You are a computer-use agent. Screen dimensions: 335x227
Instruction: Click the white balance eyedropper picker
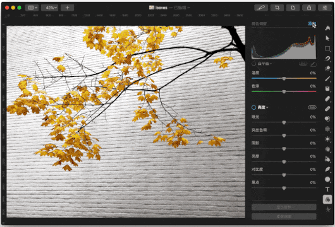pyautogui.click(x=313, y=64)
